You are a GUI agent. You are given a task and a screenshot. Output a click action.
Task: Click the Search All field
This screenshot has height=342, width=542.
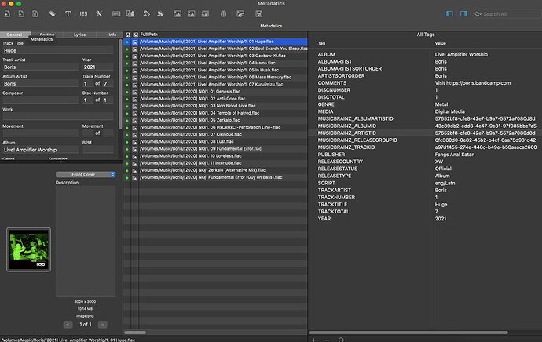[507, 14]
